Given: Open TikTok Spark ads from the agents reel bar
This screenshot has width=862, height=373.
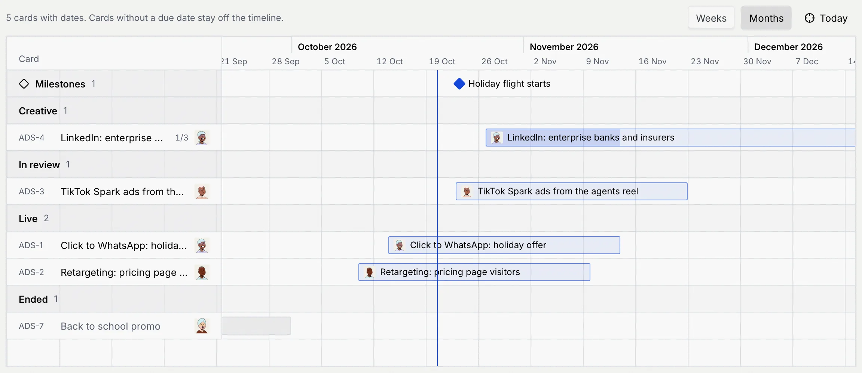Looking at the screenshot, I should pos(572,191).
